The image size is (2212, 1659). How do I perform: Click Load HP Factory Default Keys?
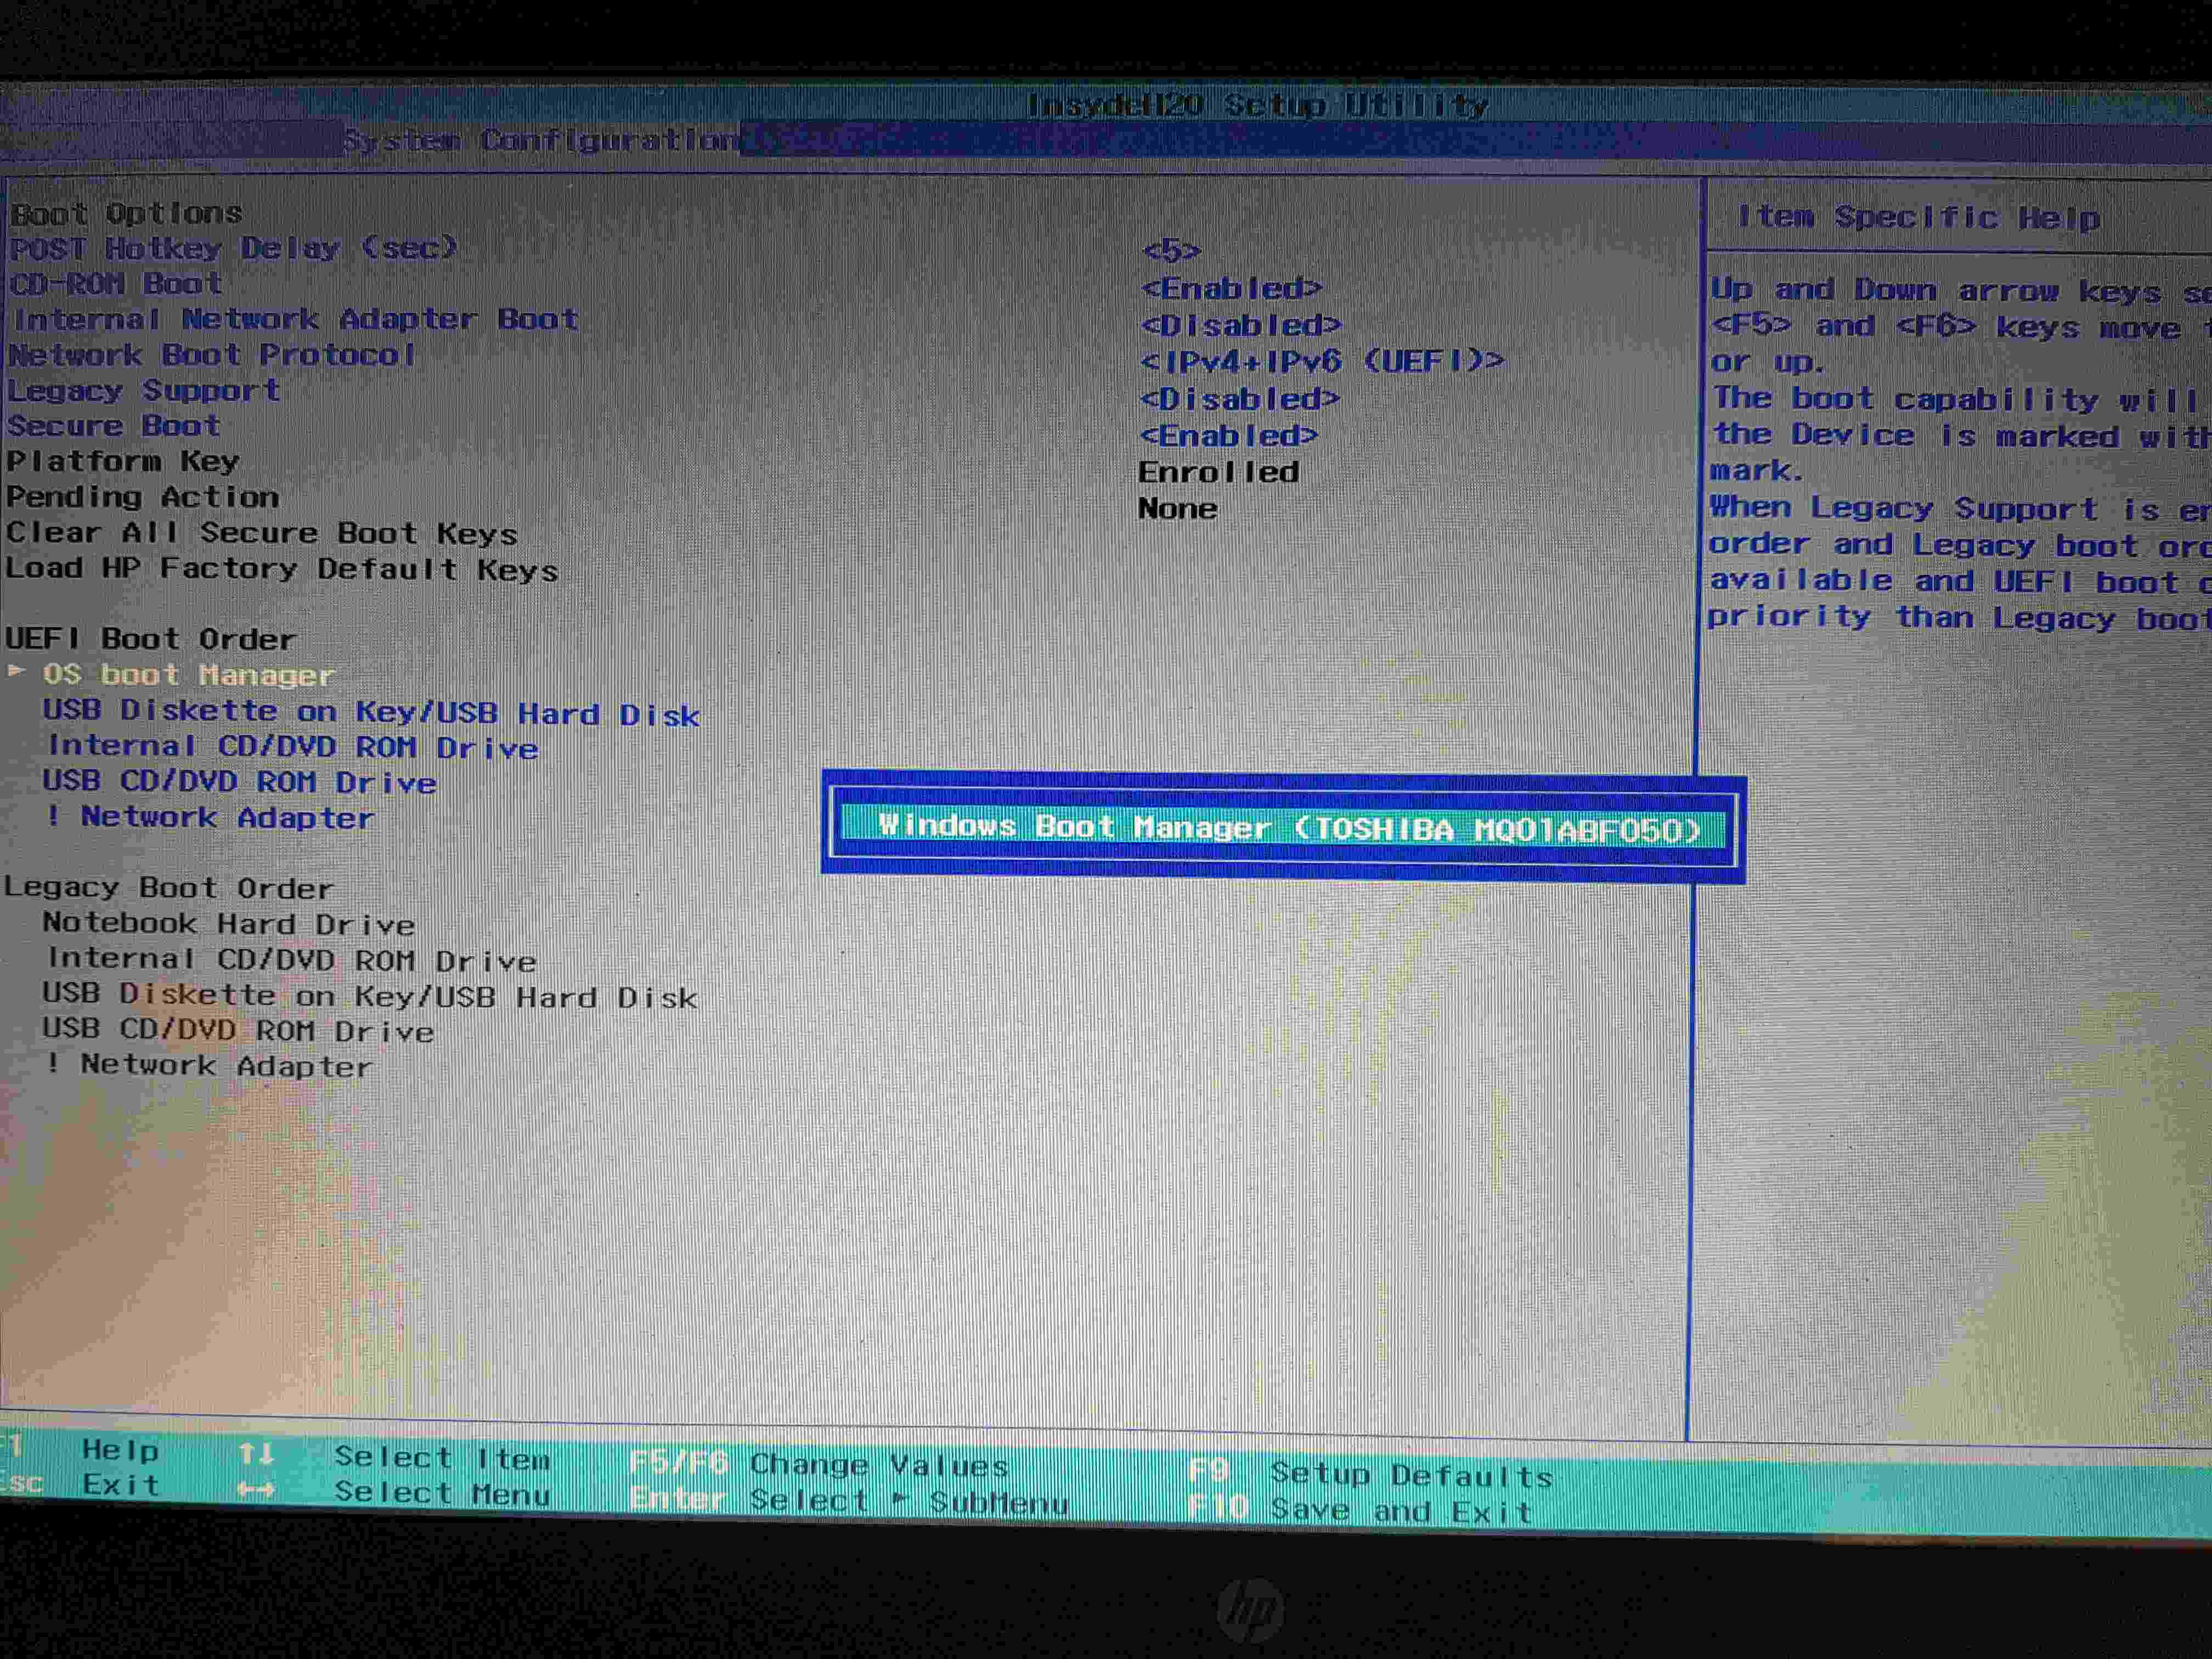pyautogui.click(x=281, y=569)
